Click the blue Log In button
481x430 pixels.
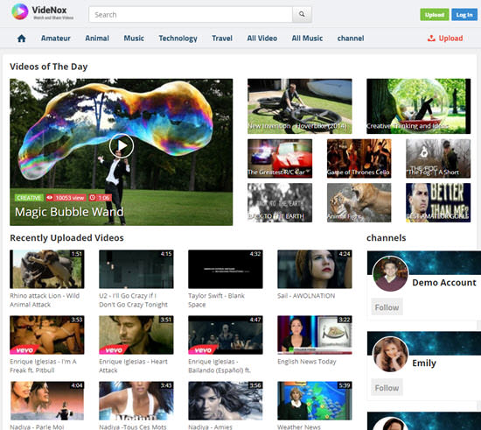click(464, 15)
